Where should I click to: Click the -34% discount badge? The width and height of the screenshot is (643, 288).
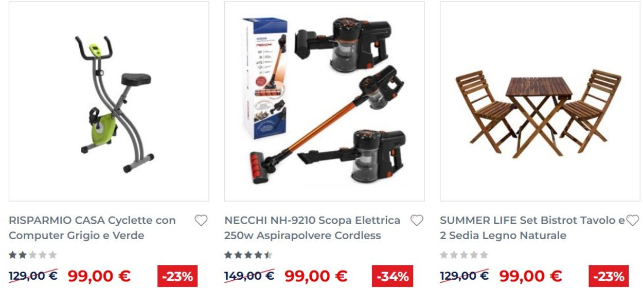click(393, 276)
